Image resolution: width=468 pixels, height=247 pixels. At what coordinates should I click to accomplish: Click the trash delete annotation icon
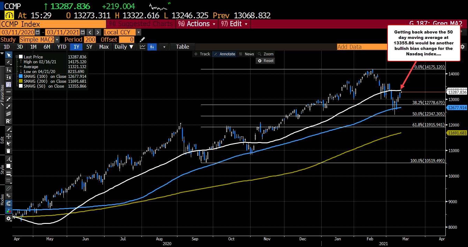tap(9, 150)
